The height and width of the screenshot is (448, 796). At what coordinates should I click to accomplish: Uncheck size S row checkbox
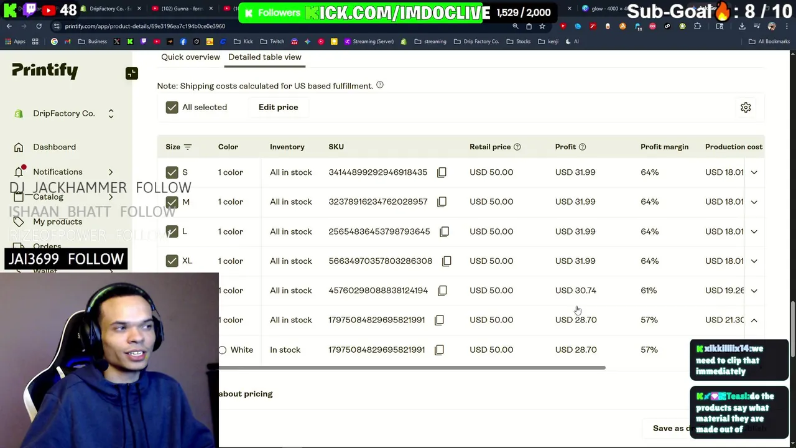coord(172,172)
